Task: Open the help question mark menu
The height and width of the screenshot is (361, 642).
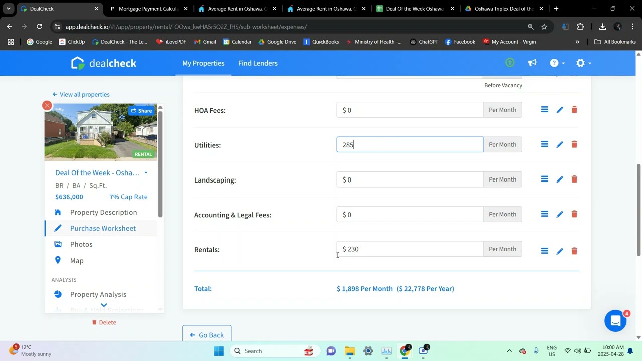Action: (x=557, y=63)
